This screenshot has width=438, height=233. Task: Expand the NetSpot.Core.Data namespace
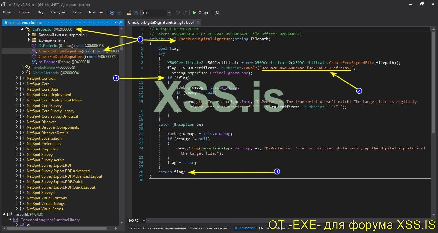(x=17, y=89)
